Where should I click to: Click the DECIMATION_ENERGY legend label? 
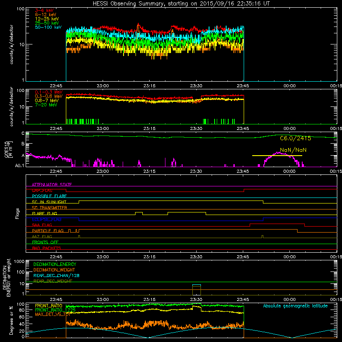pos(55,264)
